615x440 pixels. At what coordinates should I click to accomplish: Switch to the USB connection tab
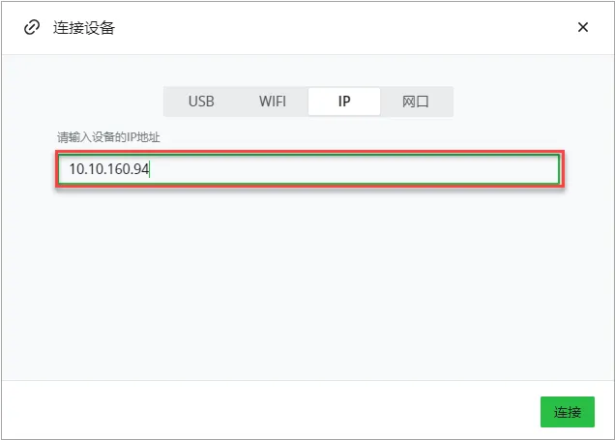[x=201, y=102]
